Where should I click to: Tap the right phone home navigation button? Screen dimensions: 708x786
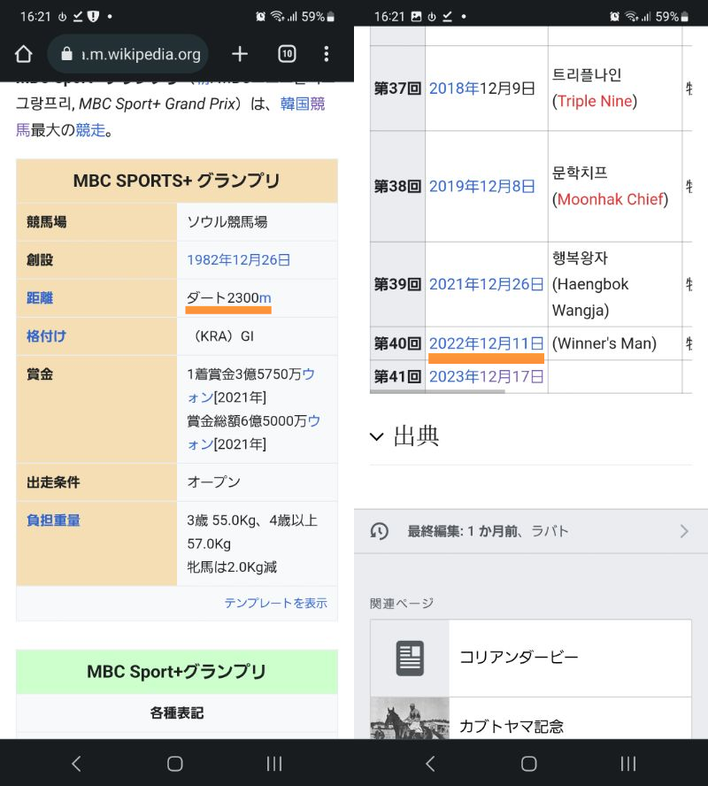coord(529,764)
